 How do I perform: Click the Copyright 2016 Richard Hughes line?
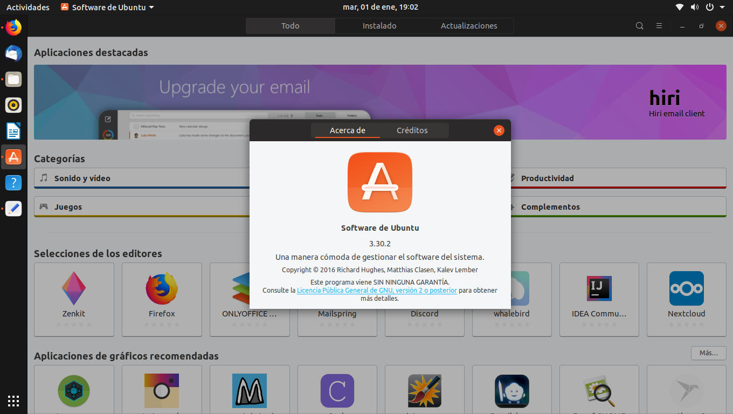tap(380, 270)
